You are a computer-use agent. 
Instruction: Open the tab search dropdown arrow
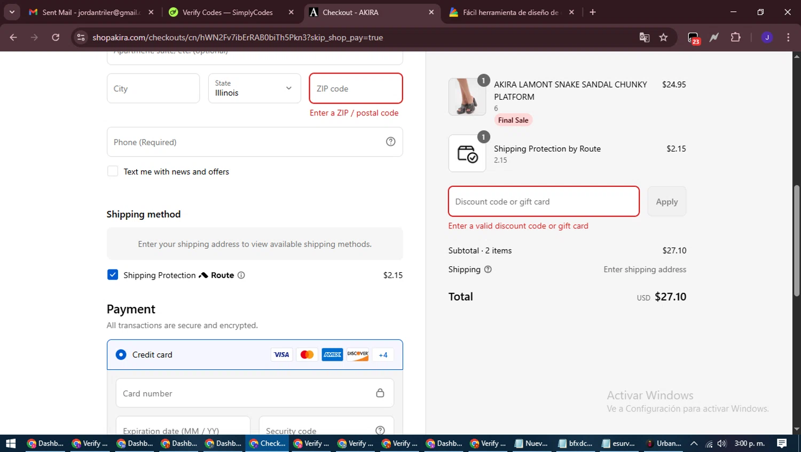[12, 12]
